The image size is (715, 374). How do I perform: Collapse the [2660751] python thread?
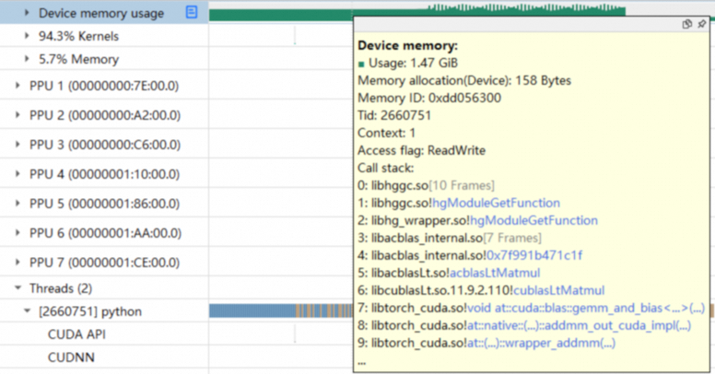(27, 312)
